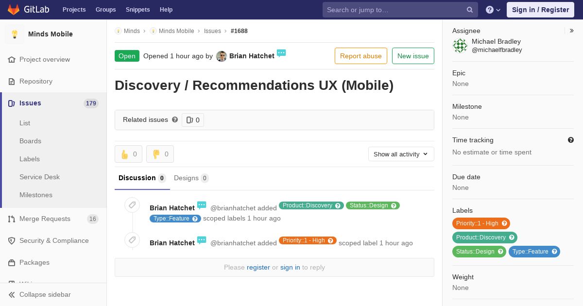
Task: Click the green Status::Design sidebar label
Action: (479, 252)
